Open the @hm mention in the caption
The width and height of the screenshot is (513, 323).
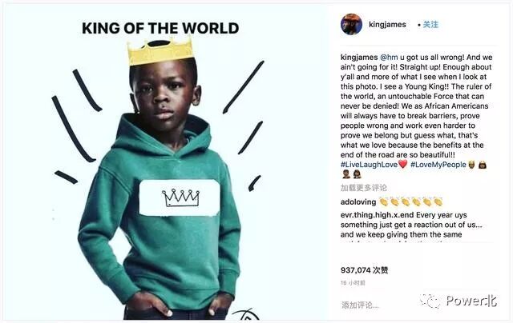[x=389, y=58]
